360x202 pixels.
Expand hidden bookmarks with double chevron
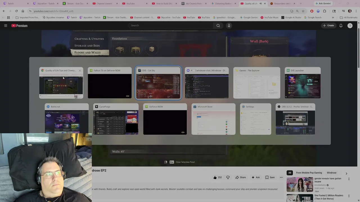[x=333, y=17]
